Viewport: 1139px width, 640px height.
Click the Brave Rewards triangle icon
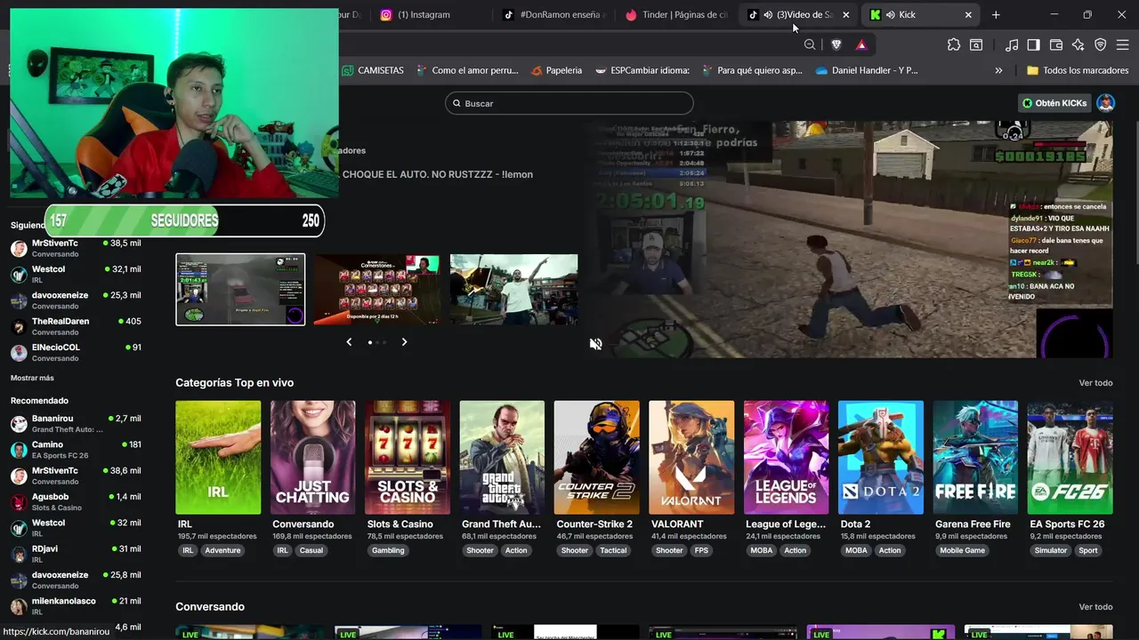[861, 44]
